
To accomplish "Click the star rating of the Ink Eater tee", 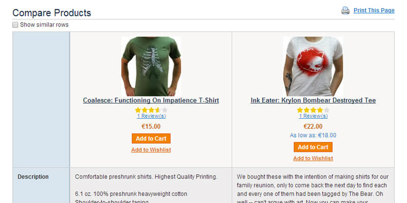I will pyautogui.click(x=313, y=110).
